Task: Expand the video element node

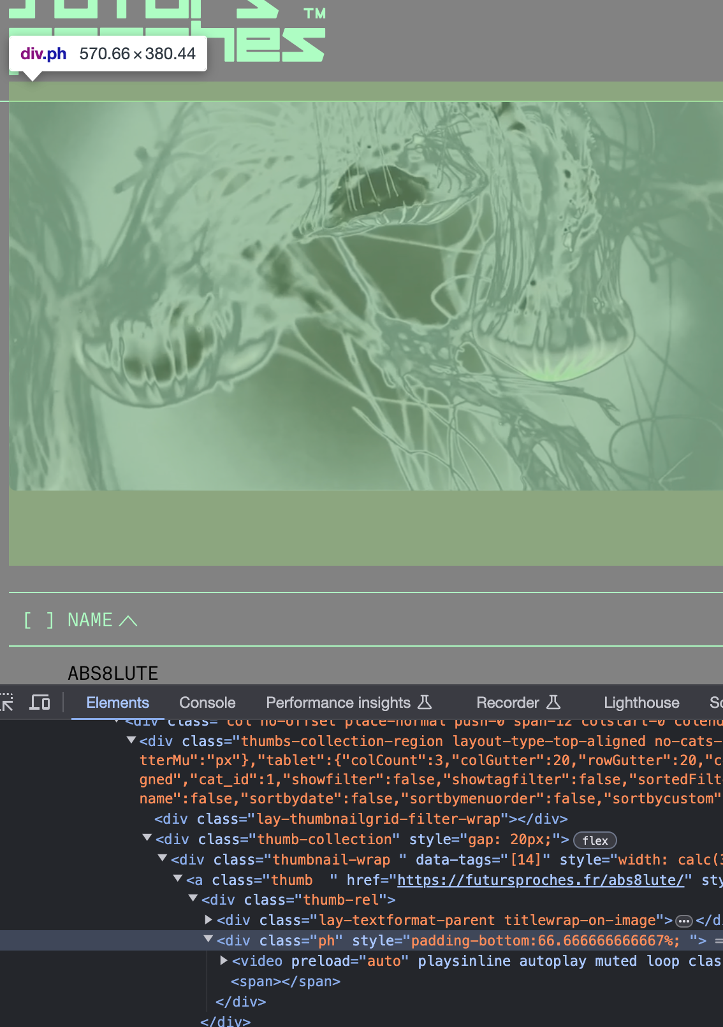Action: (224, 961)
